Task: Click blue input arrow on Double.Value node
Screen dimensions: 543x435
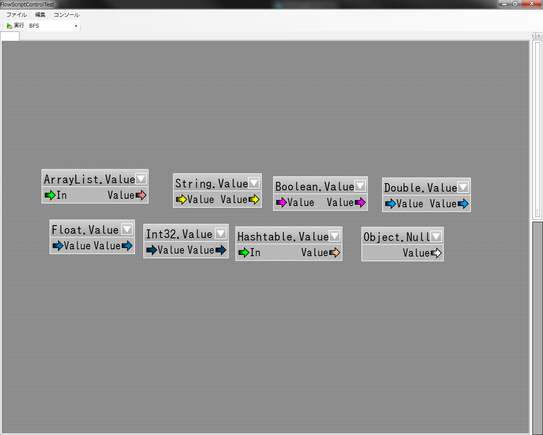Action: pos(390,203)
